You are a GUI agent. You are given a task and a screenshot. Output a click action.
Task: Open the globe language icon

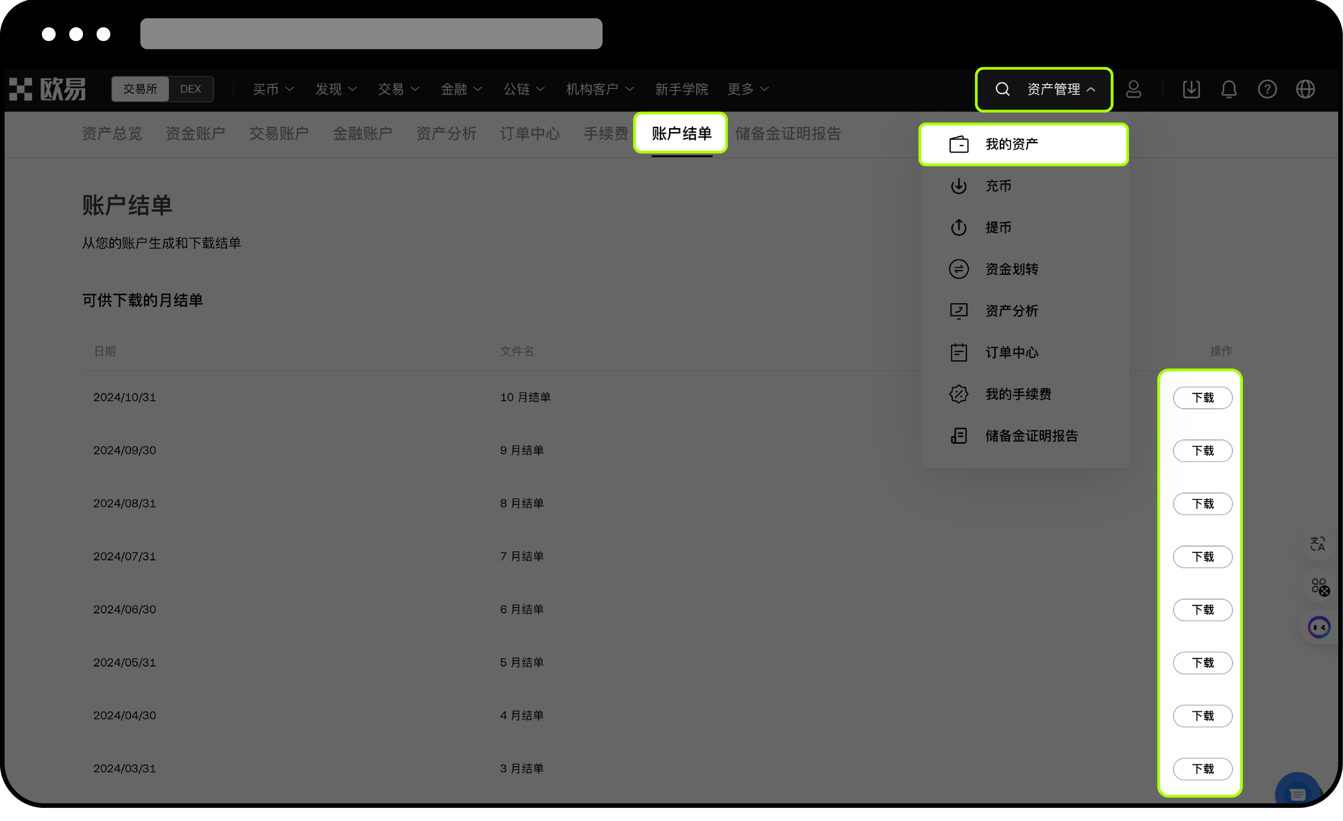(1305, 89)
